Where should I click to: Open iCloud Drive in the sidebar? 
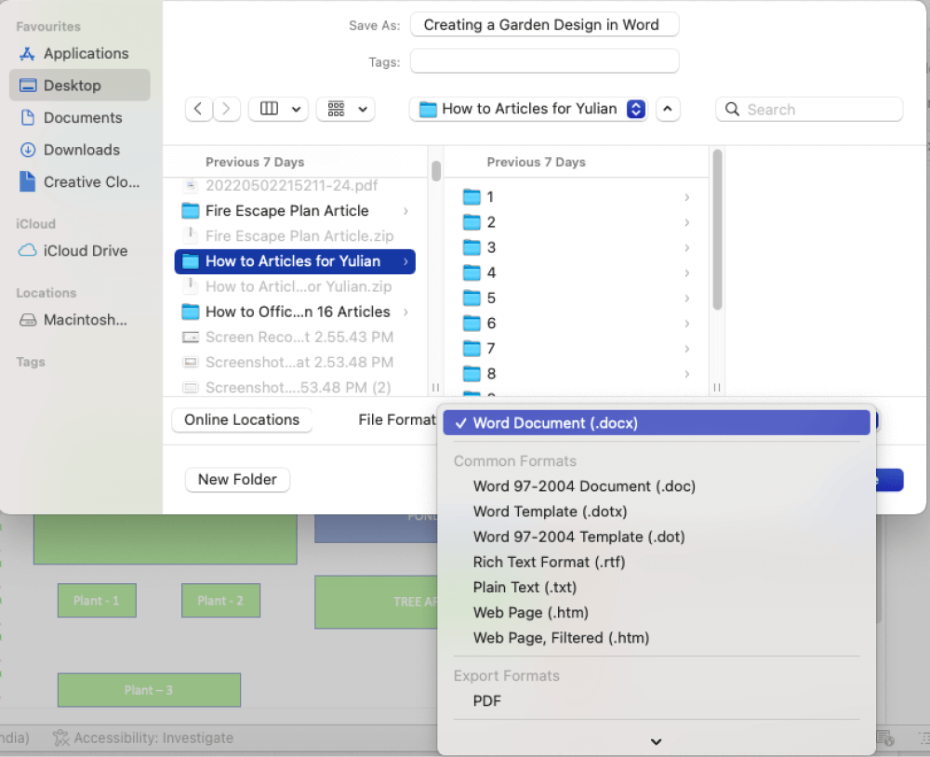[x=85, y=251]
